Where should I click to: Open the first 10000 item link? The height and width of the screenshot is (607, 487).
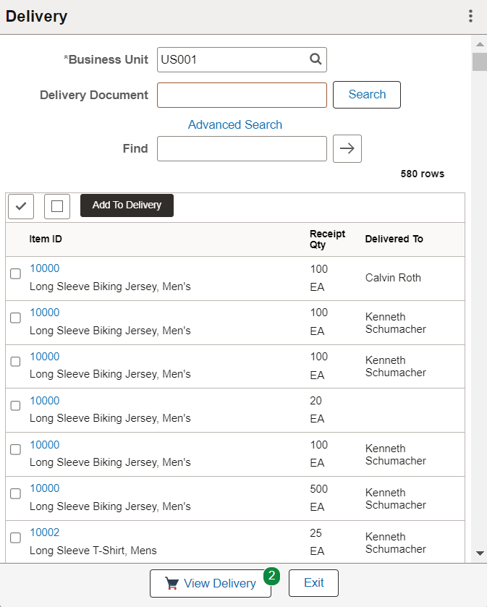[44, 268]
